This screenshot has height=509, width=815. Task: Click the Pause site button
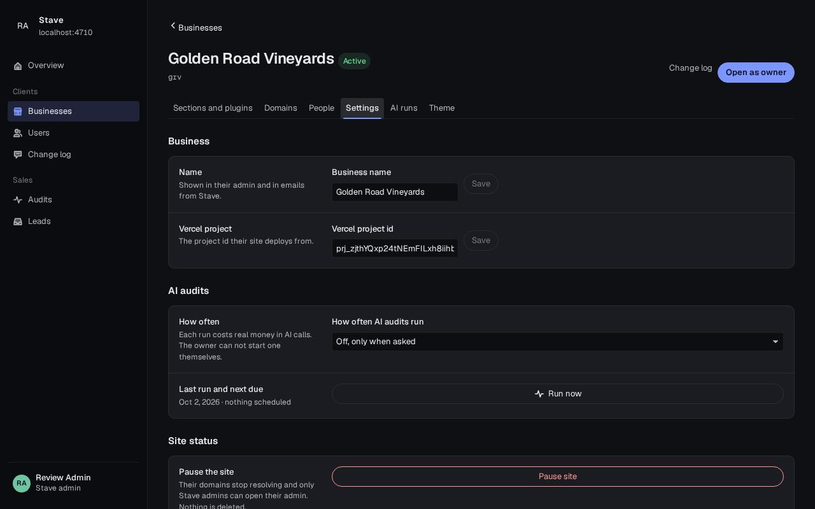pos(558,477)
